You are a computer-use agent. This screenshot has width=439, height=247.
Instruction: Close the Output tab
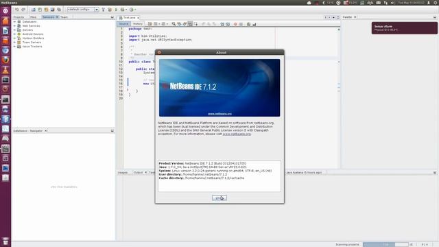coord(145,172)
